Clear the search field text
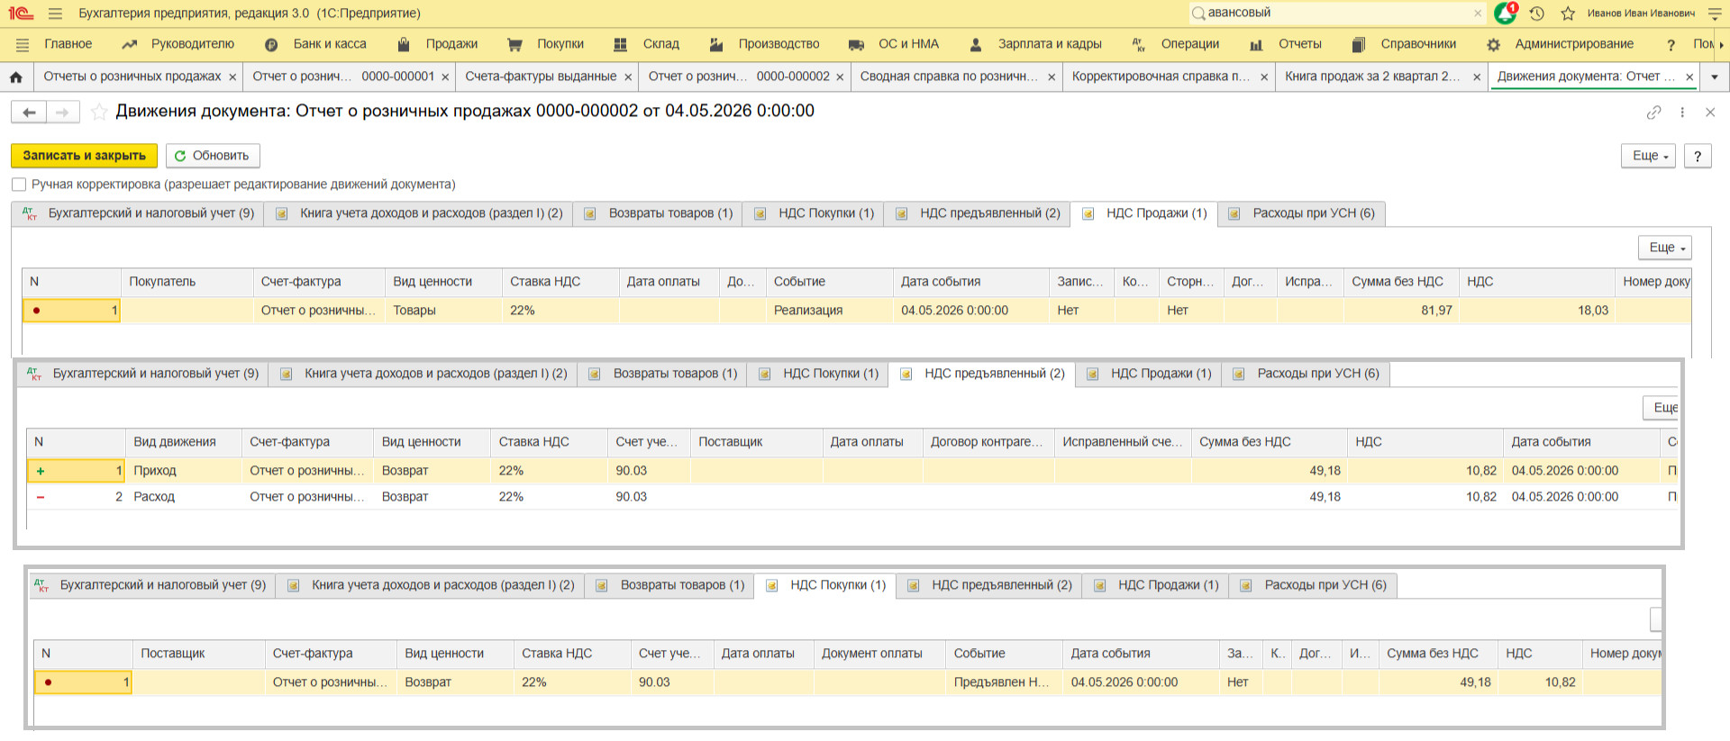The image size is (1730, 741). pyautogui.click(x=1478, y=14)
